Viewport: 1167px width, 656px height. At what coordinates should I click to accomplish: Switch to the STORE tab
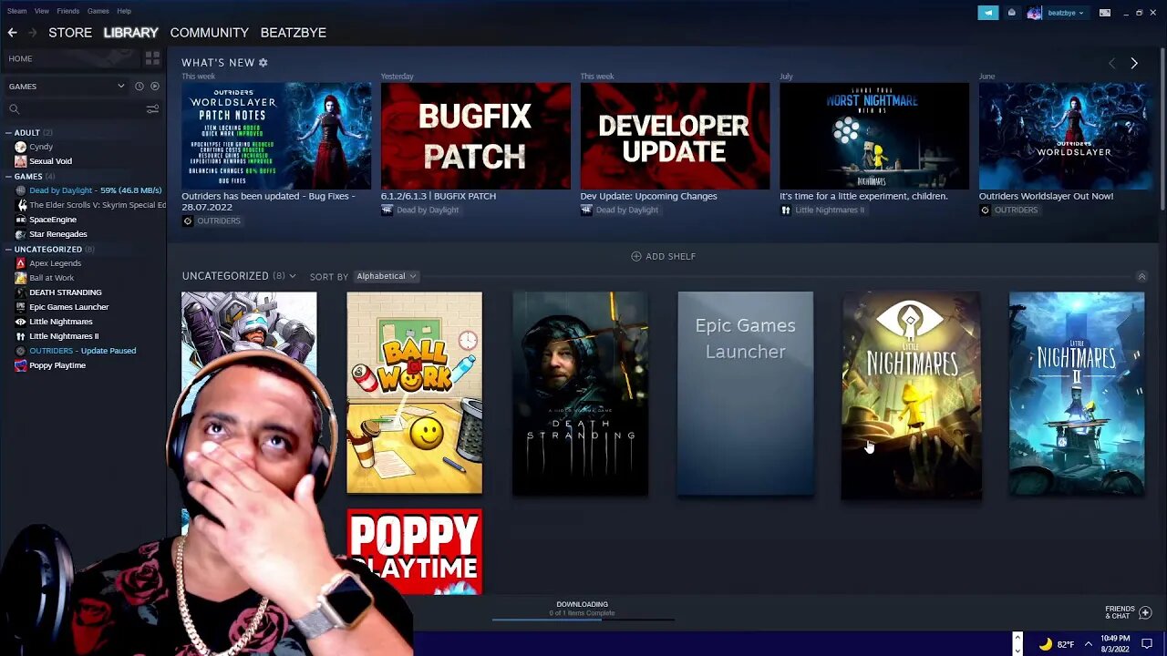coord(70,33)
